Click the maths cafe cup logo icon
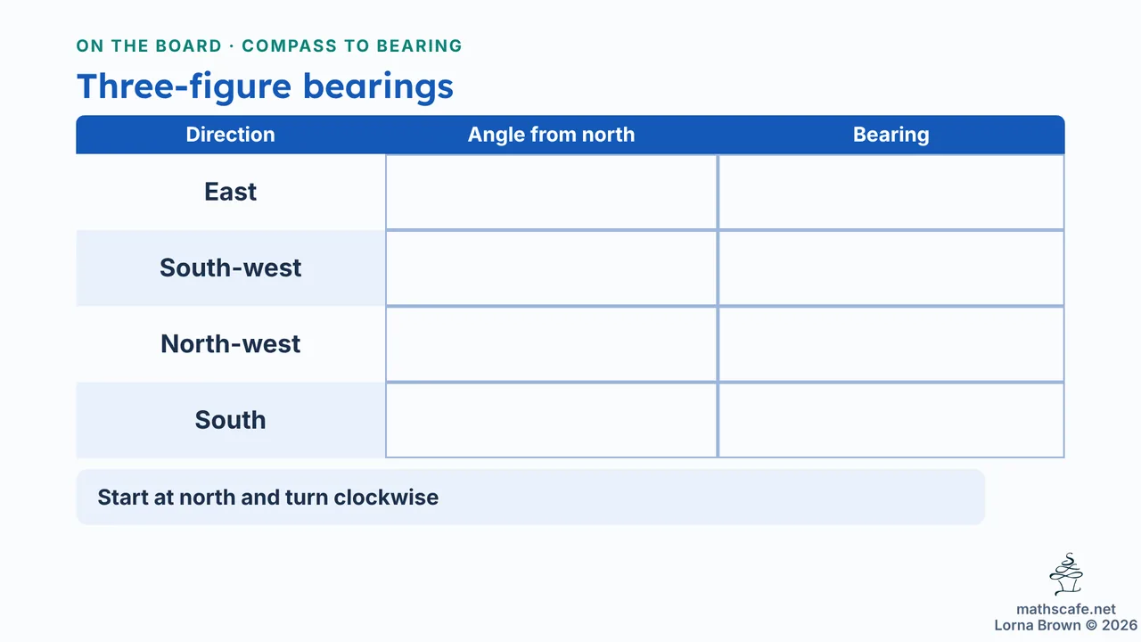The height and width of the screenshot is (642, 1141). 1066,575
